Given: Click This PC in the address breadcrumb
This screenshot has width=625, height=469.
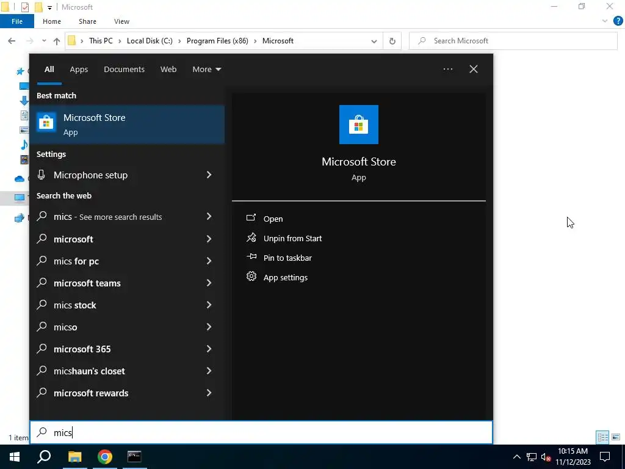Looking at the screenshot, I should pos(101,41).
